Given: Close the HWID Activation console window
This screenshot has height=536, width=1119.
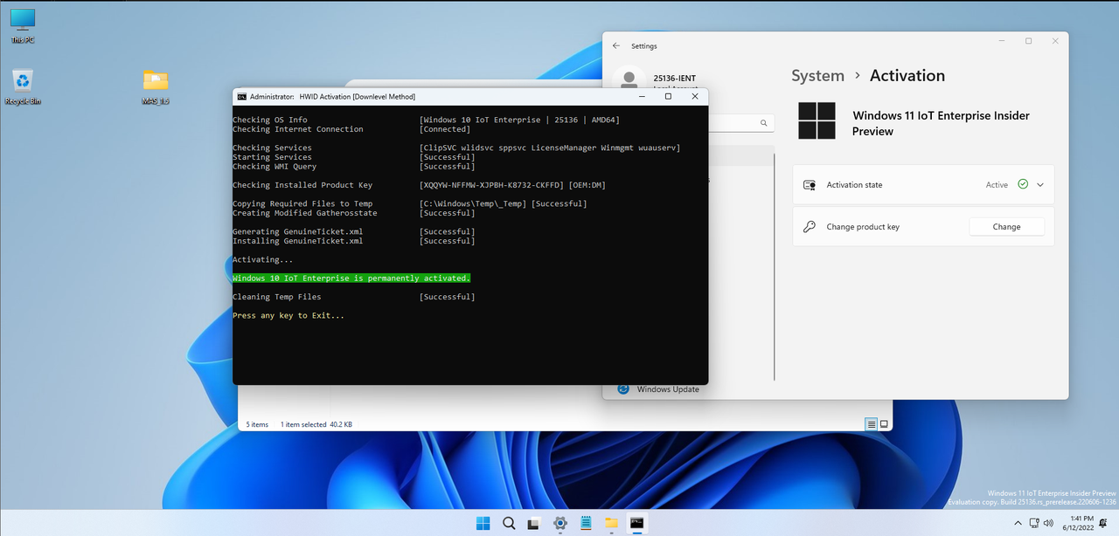Looking at the screenshot, I should tap(695, 96).
